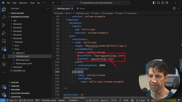The image size is (182, 102).
Task: Change indentation via Spaces: 2
Action: tap(105, 100)
